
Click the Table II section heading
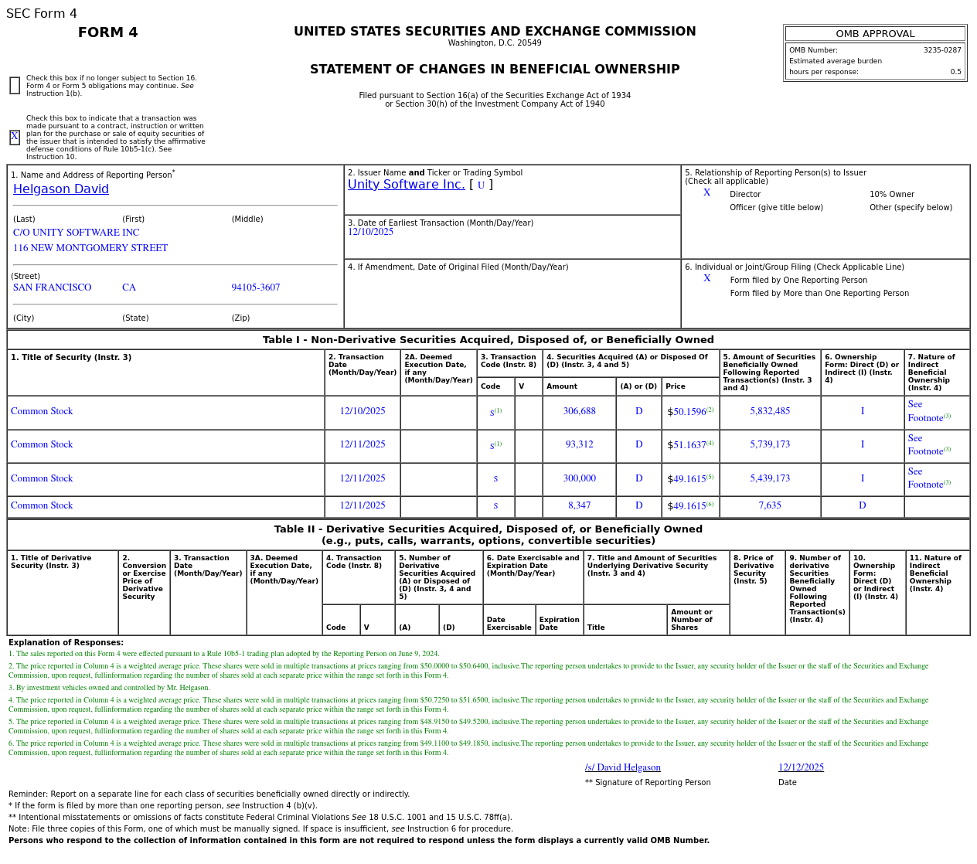[x=488, y=535]
